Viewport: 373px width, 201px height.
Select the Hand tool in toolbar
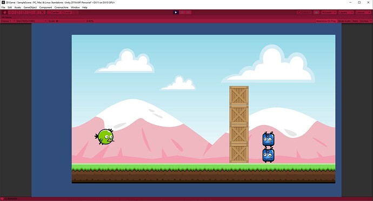5,12
